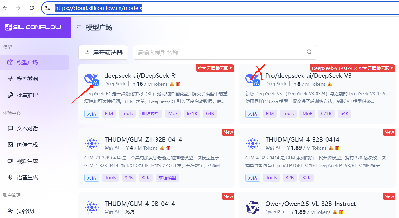Click the copy icon beside 批量推理

[x=10, y=95]
